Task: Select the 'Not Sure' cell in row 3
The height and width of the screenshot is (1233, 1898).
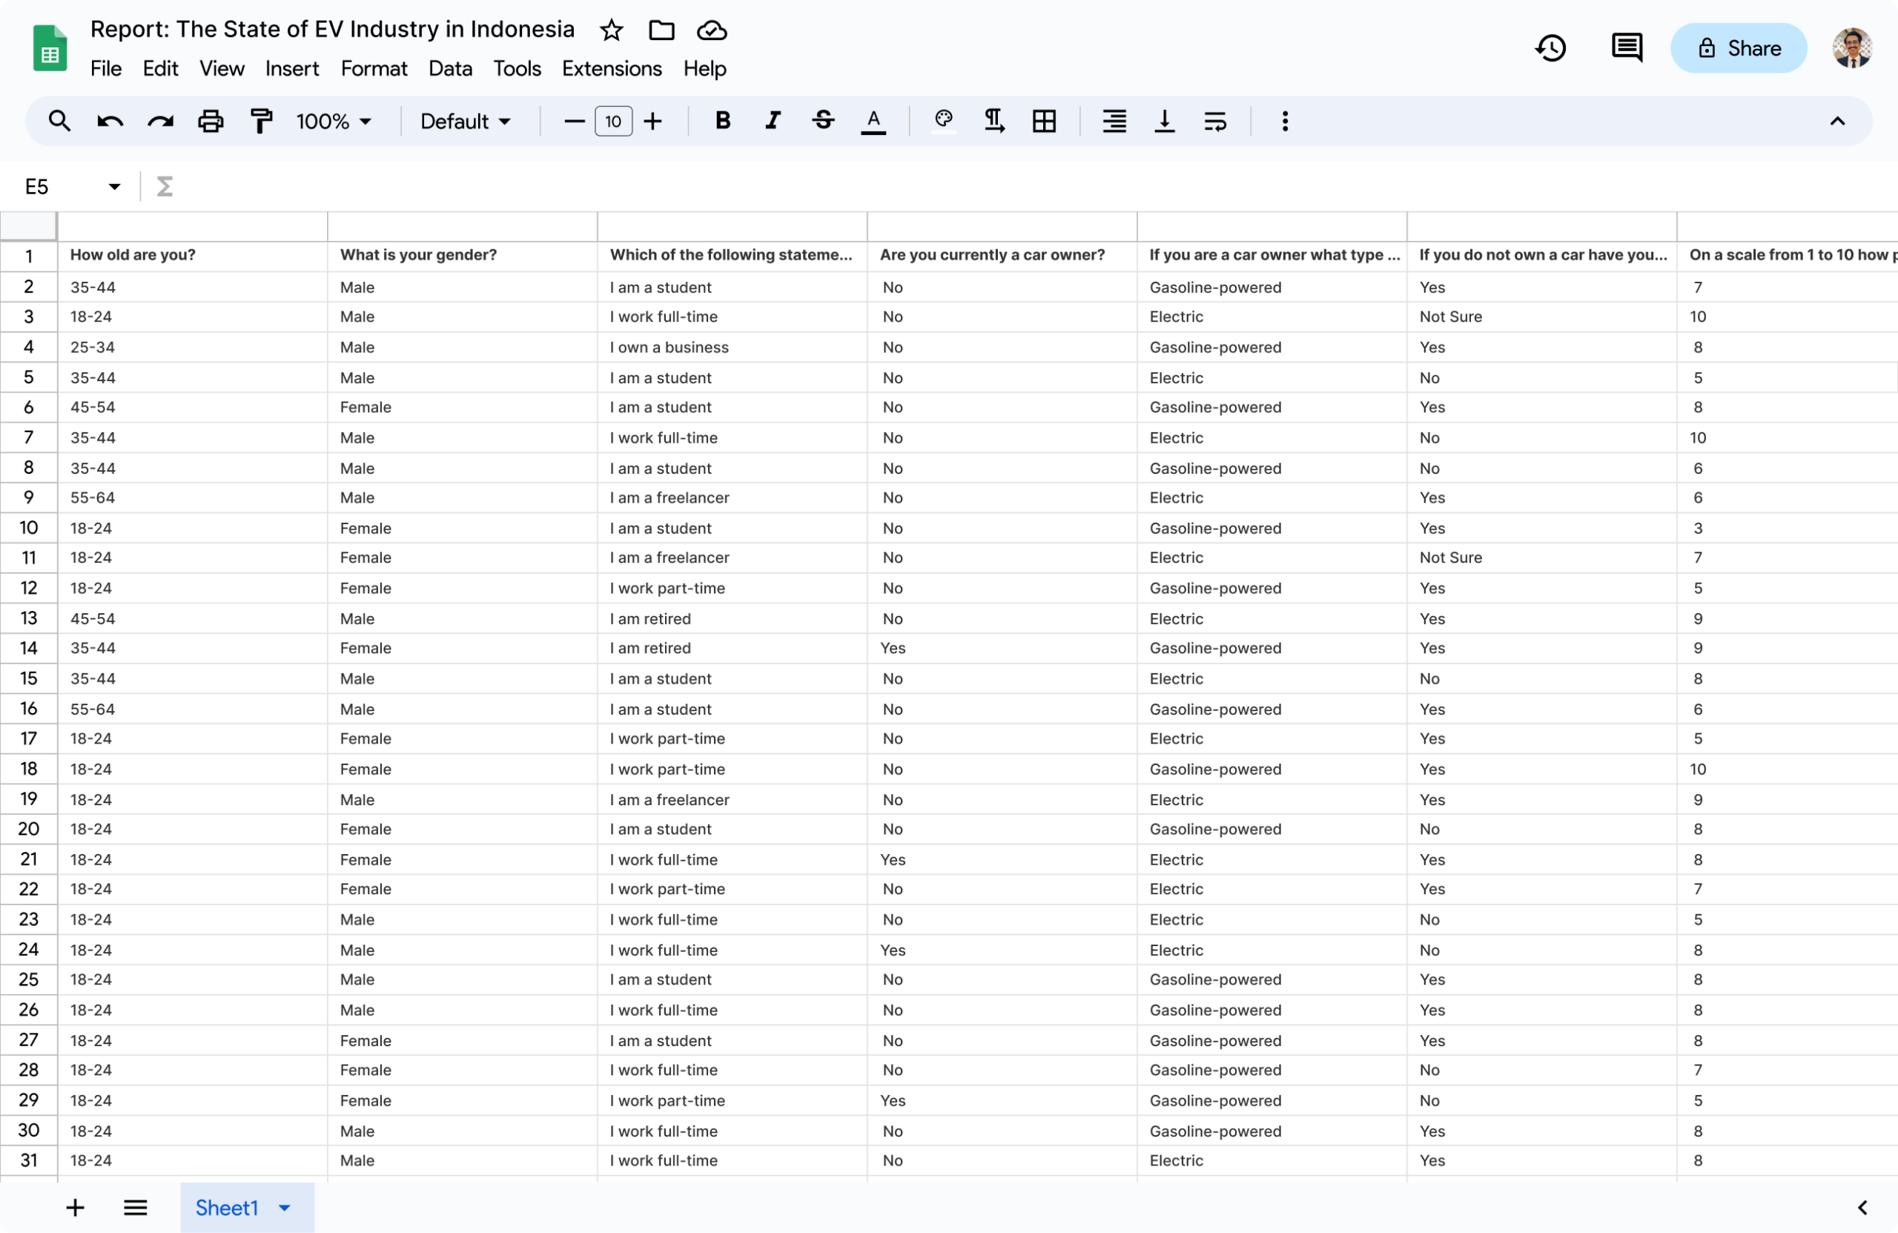Action: point(1542,317)
